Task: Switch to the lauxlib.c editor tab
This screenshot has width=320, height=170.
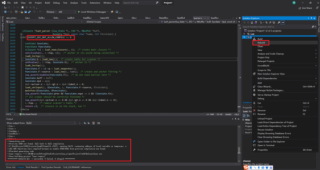Action: (x=214, y=18)
